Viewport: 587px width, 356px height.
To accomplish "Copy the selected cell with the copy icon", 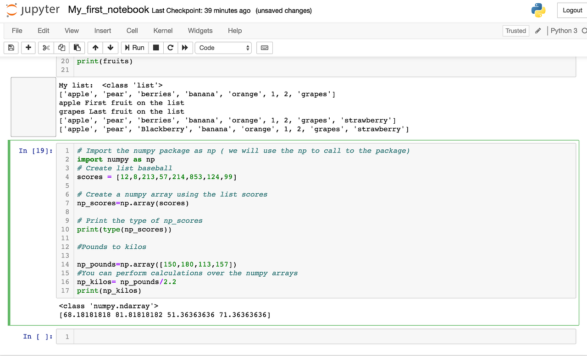I will 61,48.
